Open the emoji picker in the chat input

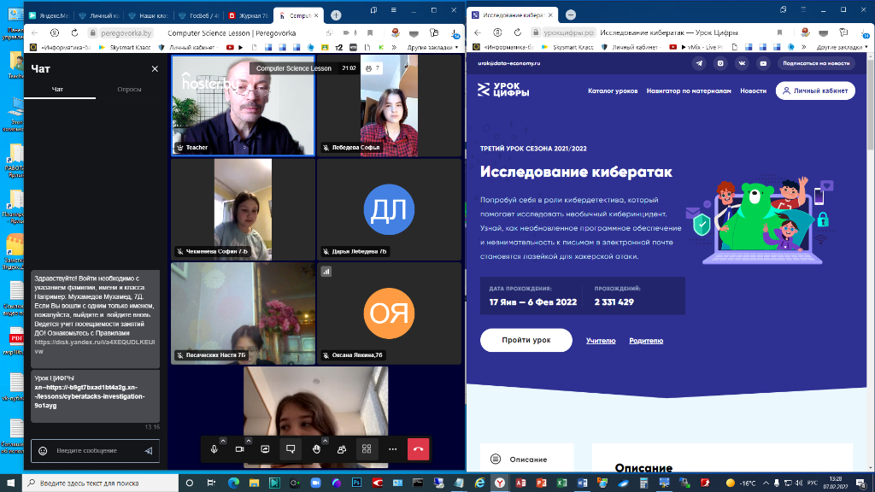pos(43,451)
